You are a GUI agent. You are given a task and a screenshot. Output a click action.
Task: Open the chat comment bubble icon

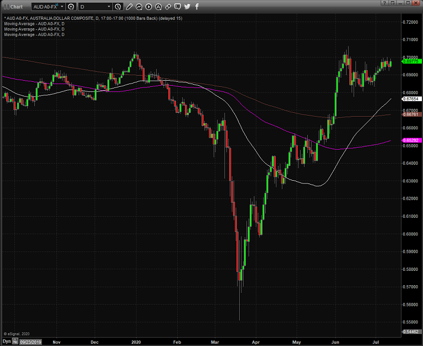click(x=178, y=7)
